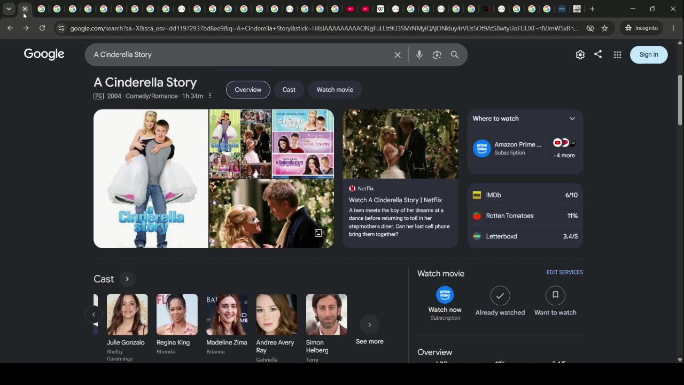Select the Overview chip
Image resolution: width=684 pixels, height=385 pixels.
click(x=248, y=90)
